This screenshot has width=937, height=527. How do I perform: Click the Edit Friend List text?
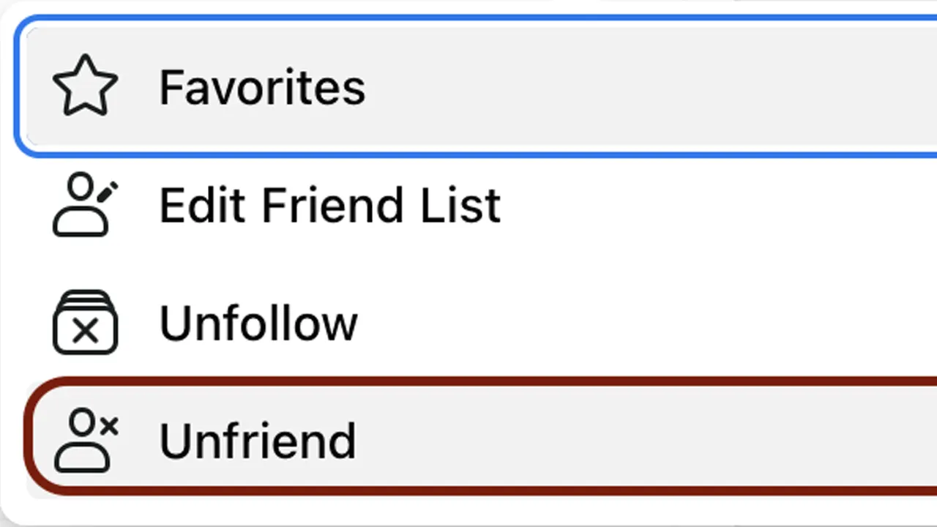click(x=329, y=205)
